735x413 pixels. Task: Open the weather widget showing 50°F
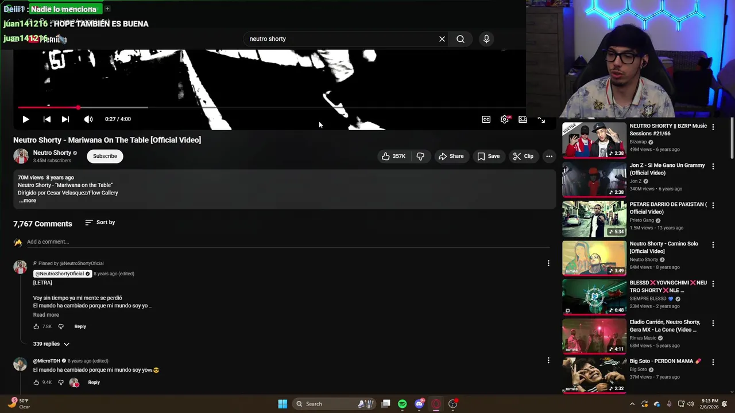tap(20, 404)
